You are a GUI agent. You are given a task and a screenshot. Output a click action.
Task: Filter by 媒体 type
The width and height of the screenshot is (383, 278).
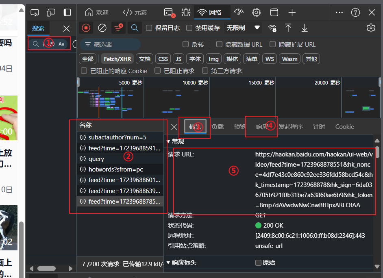point(232,59)
